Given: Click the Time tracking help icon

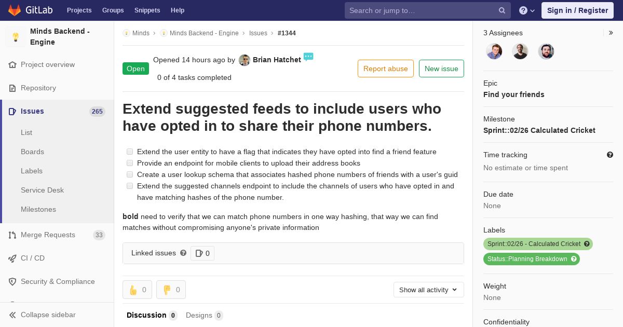Looking at the screenshot, I should (610, 155).
